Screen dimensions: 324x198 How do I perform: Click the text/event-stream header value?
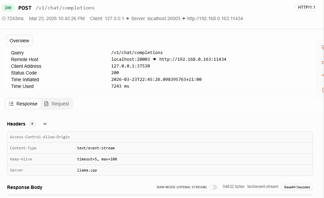coord(96,148)
